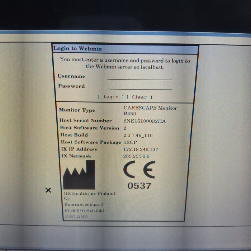
Task: Click the GE Healthcare Finland Oy address
Action: 89,205
